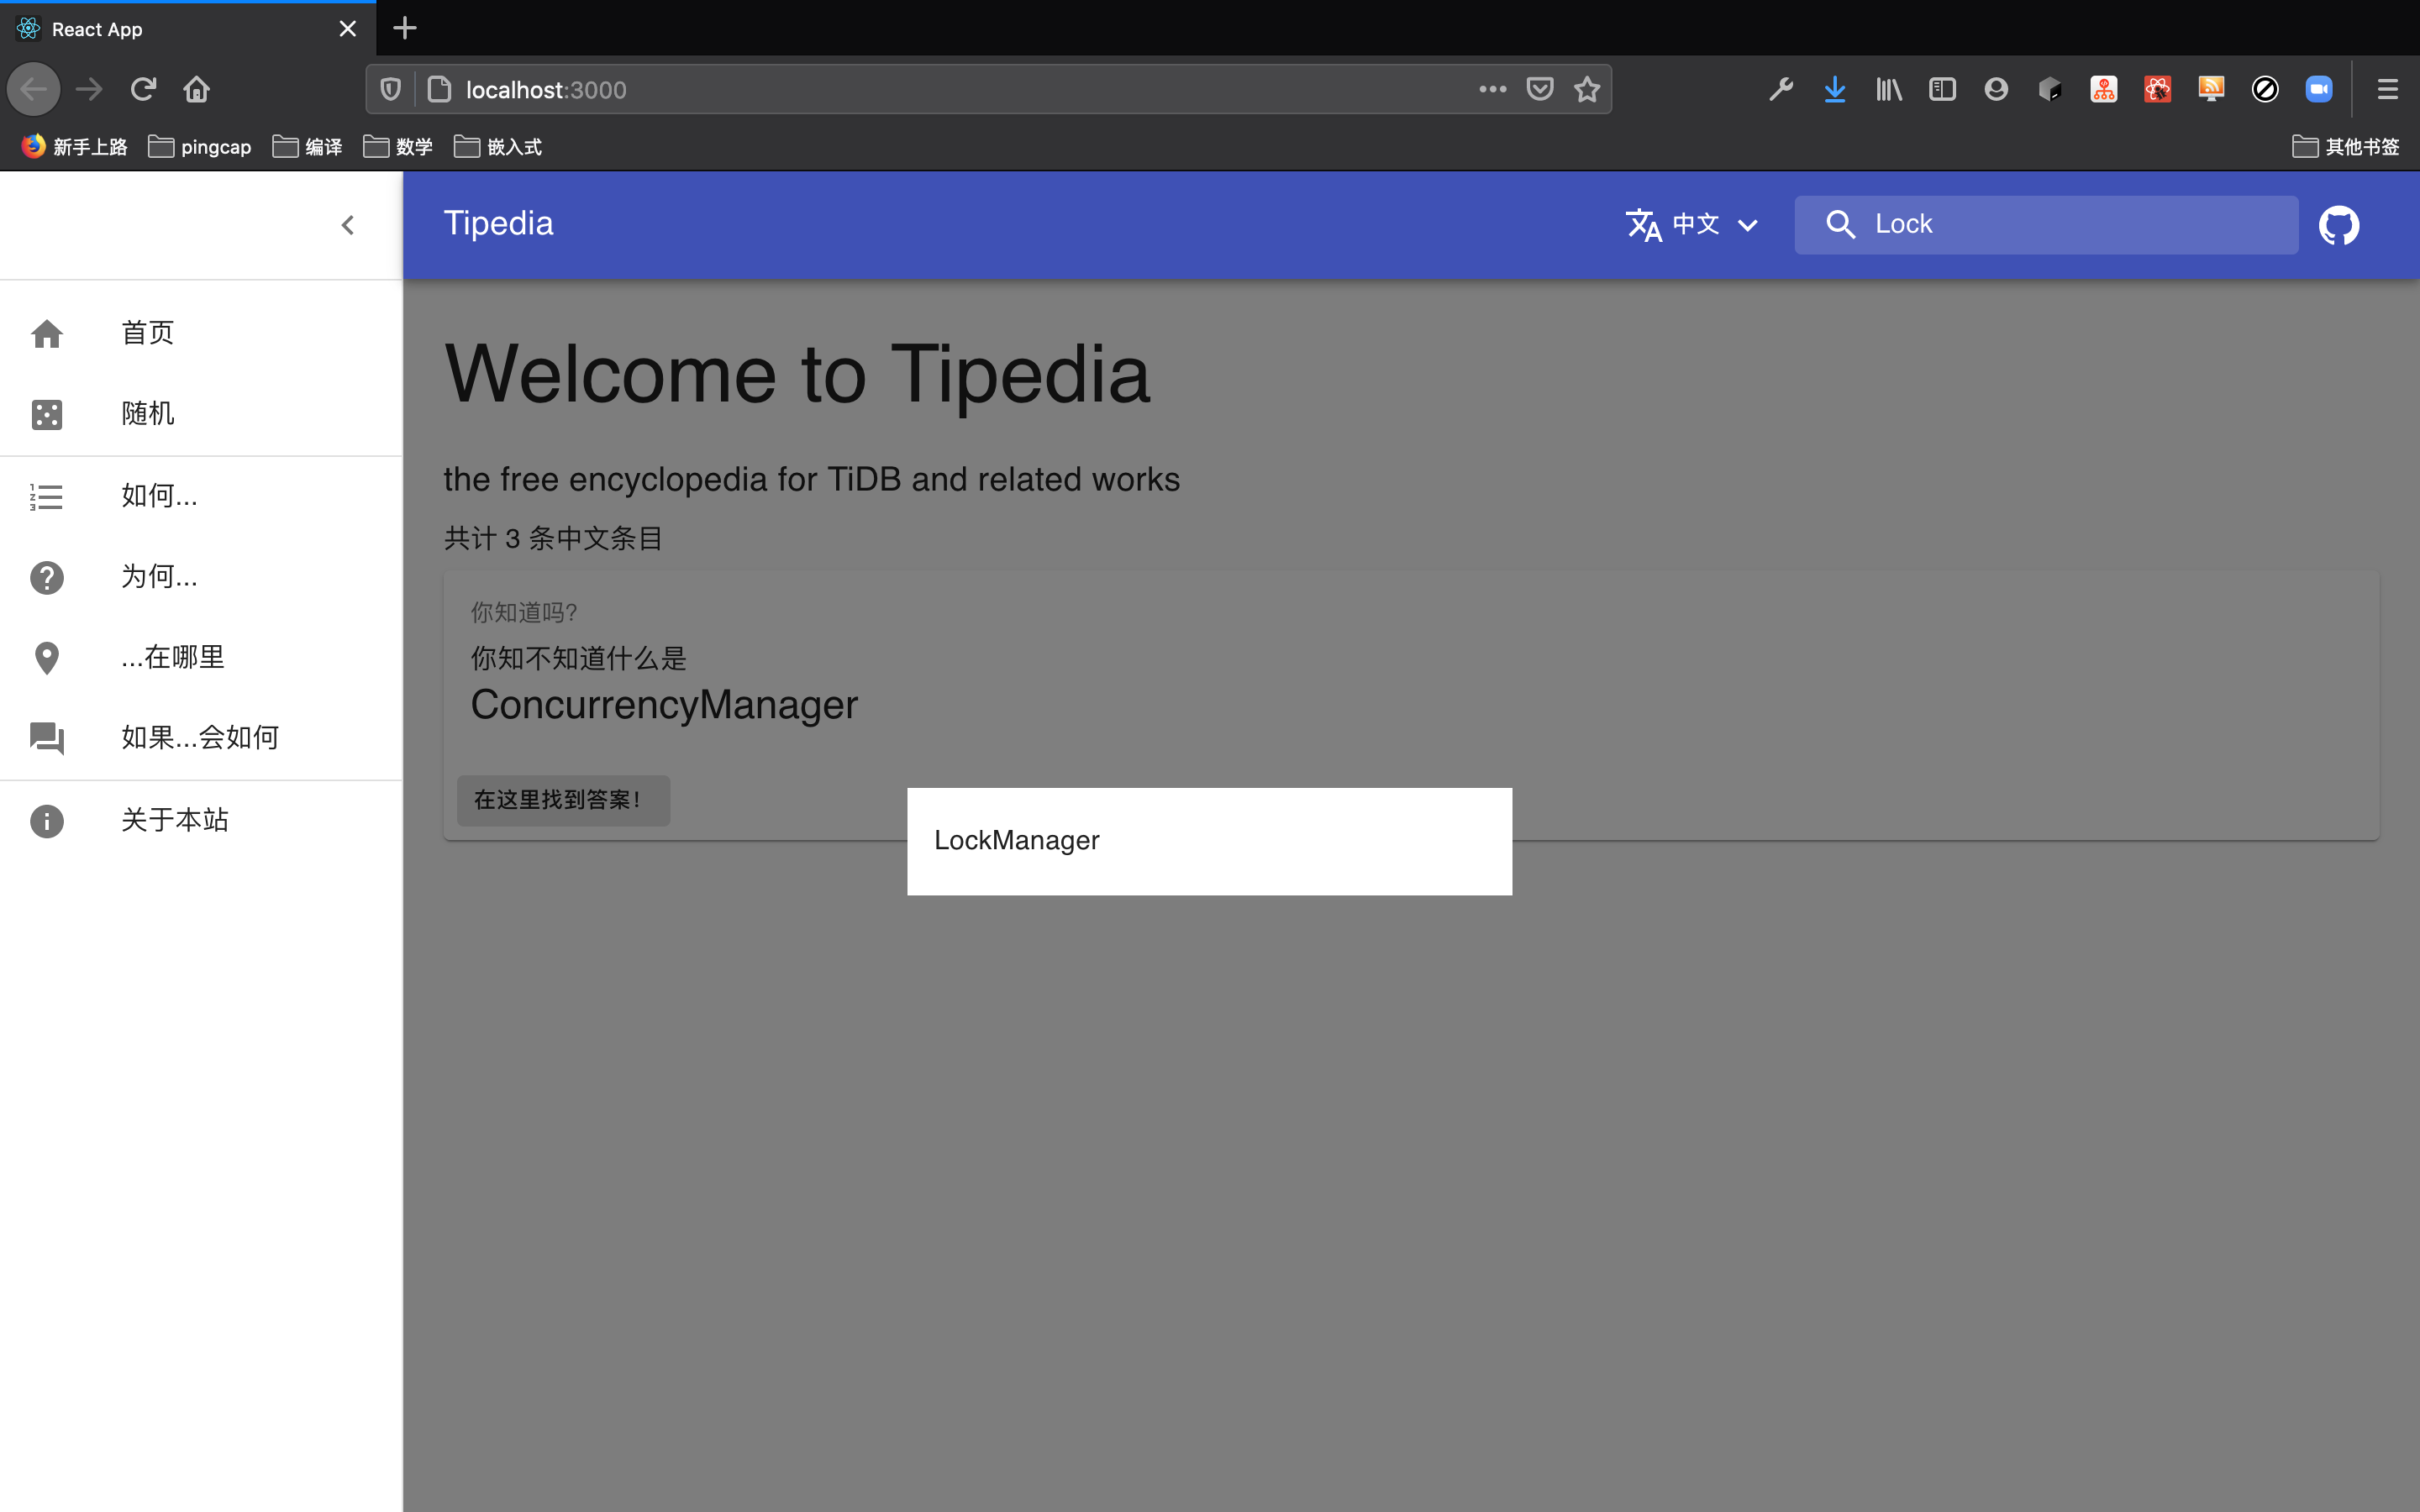Open the Firefox hamburger menu
The image size is (2420, 1512).
2387,90
